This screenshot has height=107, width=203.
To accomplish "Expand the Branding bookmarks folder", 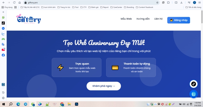I will (129, 7).
